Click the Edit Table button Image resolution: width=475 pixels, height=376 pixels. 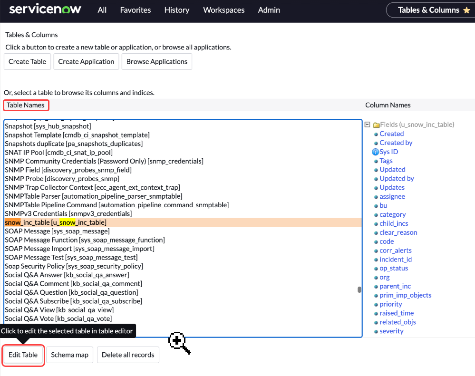(23, 355)
